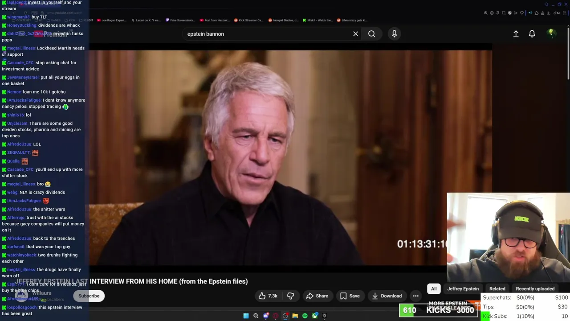Viewport: 570px width, 321px height.
Task: Open the browser extensions icon
Action: [x=537, y=13]
